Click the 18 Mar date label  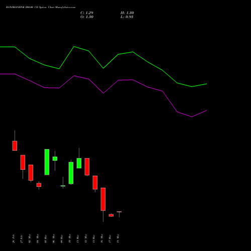click(118, 238)
